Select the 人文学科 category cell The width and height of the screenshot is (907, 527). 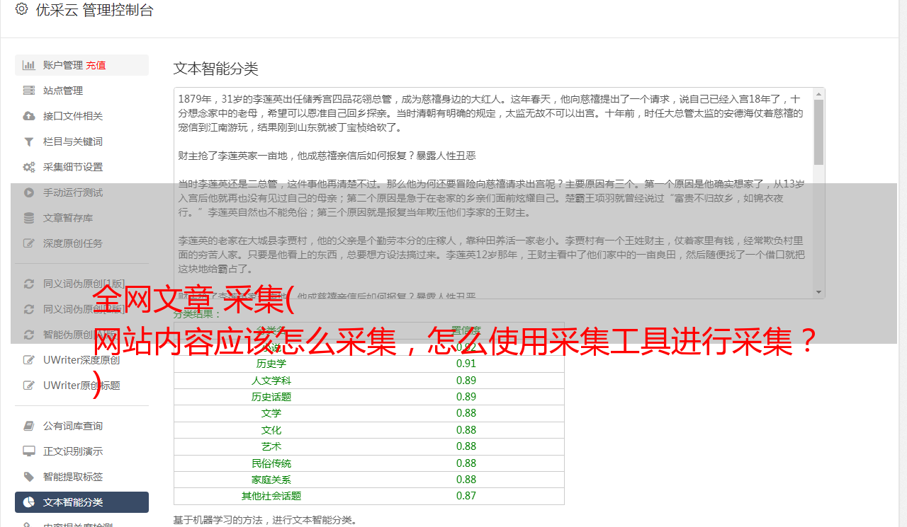click(x=271, y=381)
